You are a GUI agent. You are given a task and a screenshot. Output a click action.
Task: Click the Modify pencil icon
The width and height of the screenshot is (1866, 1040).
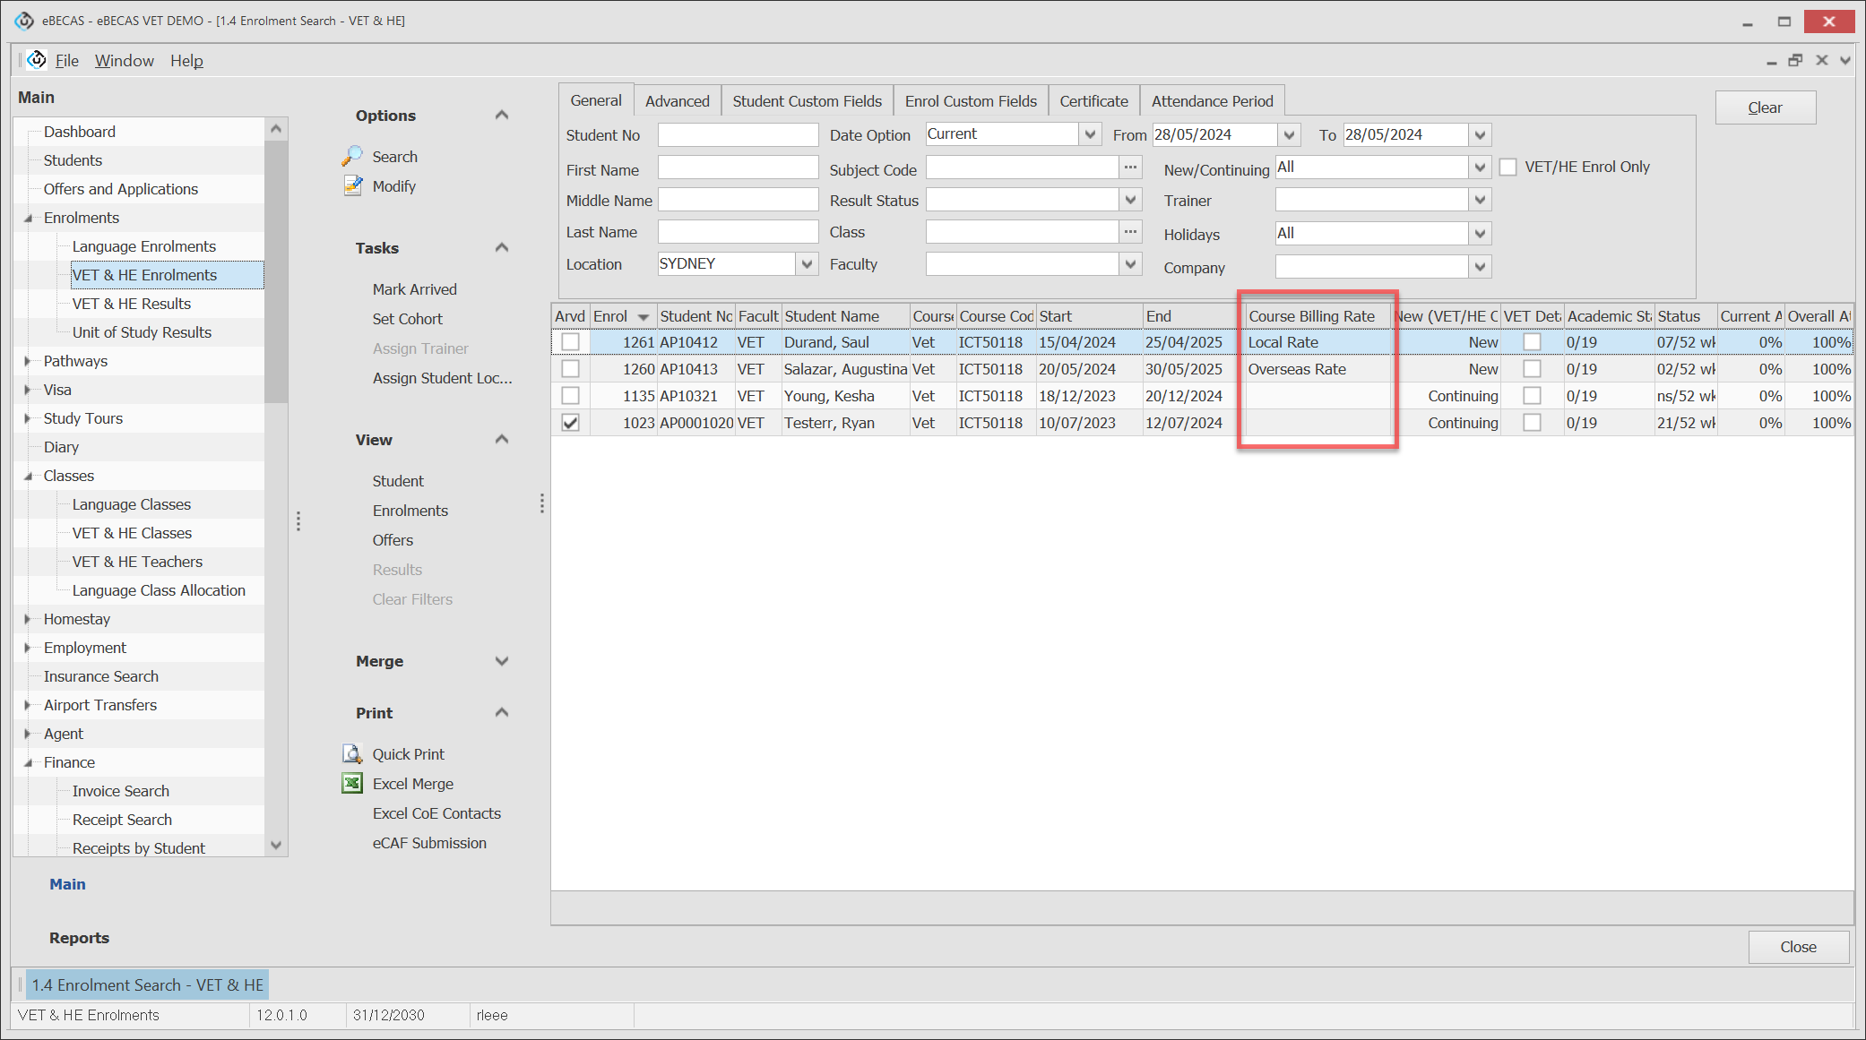point(352,185)
